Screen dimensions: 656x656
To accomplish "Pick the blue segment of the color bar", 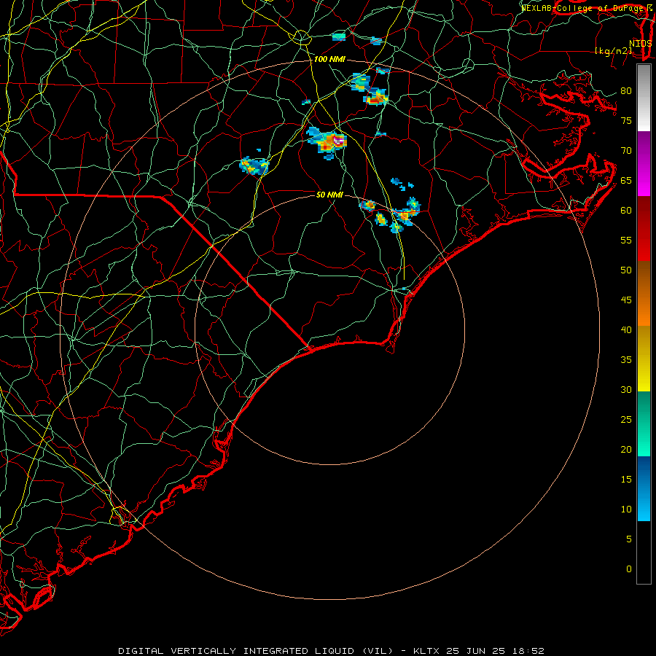I will (x=644, y=488).
